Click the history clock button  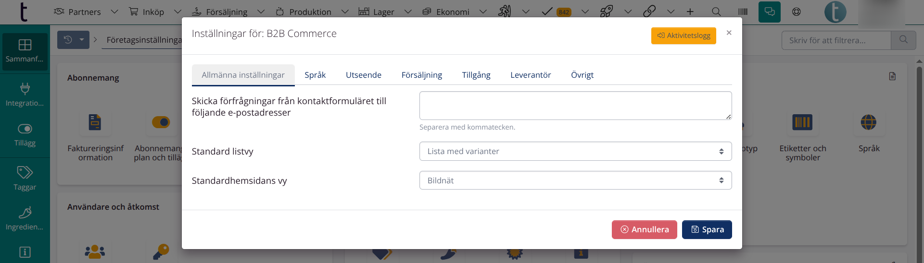click(68, 40)
